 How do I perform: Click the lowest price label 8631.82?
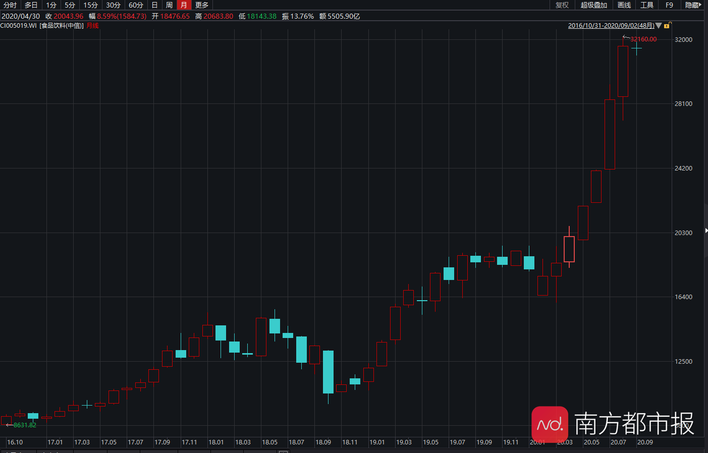[x=25, y=425]
